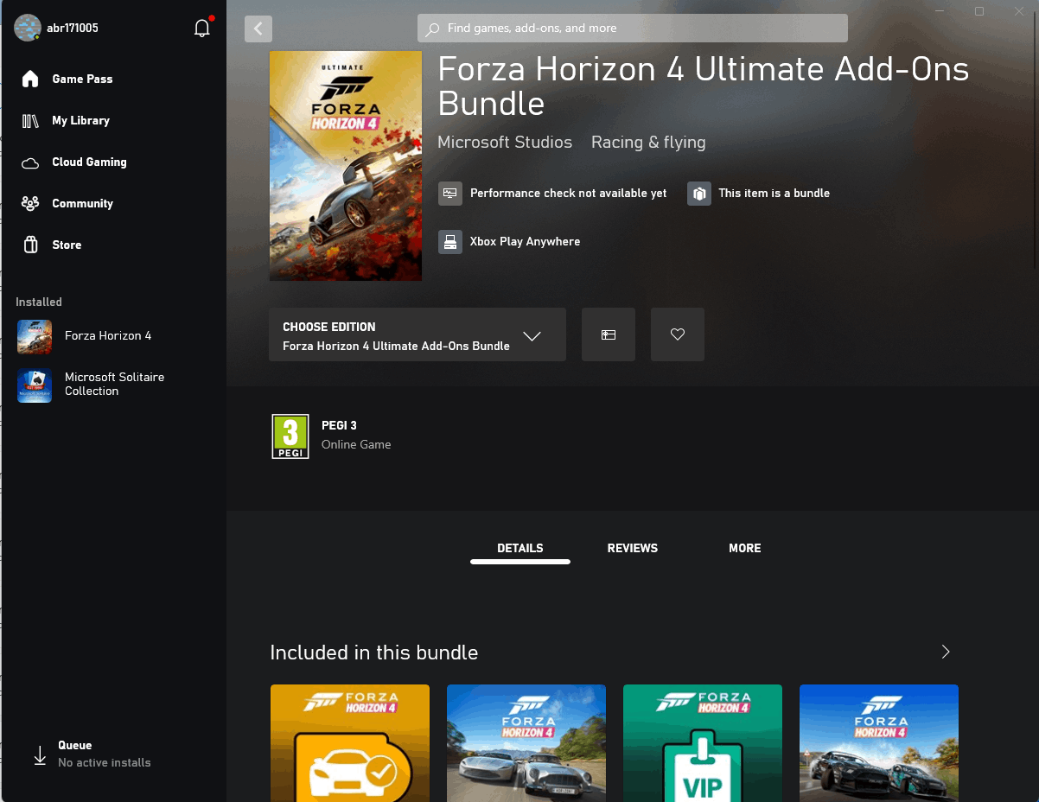Open the Aston Martin cars bundle tile

(x=526, y=743)
